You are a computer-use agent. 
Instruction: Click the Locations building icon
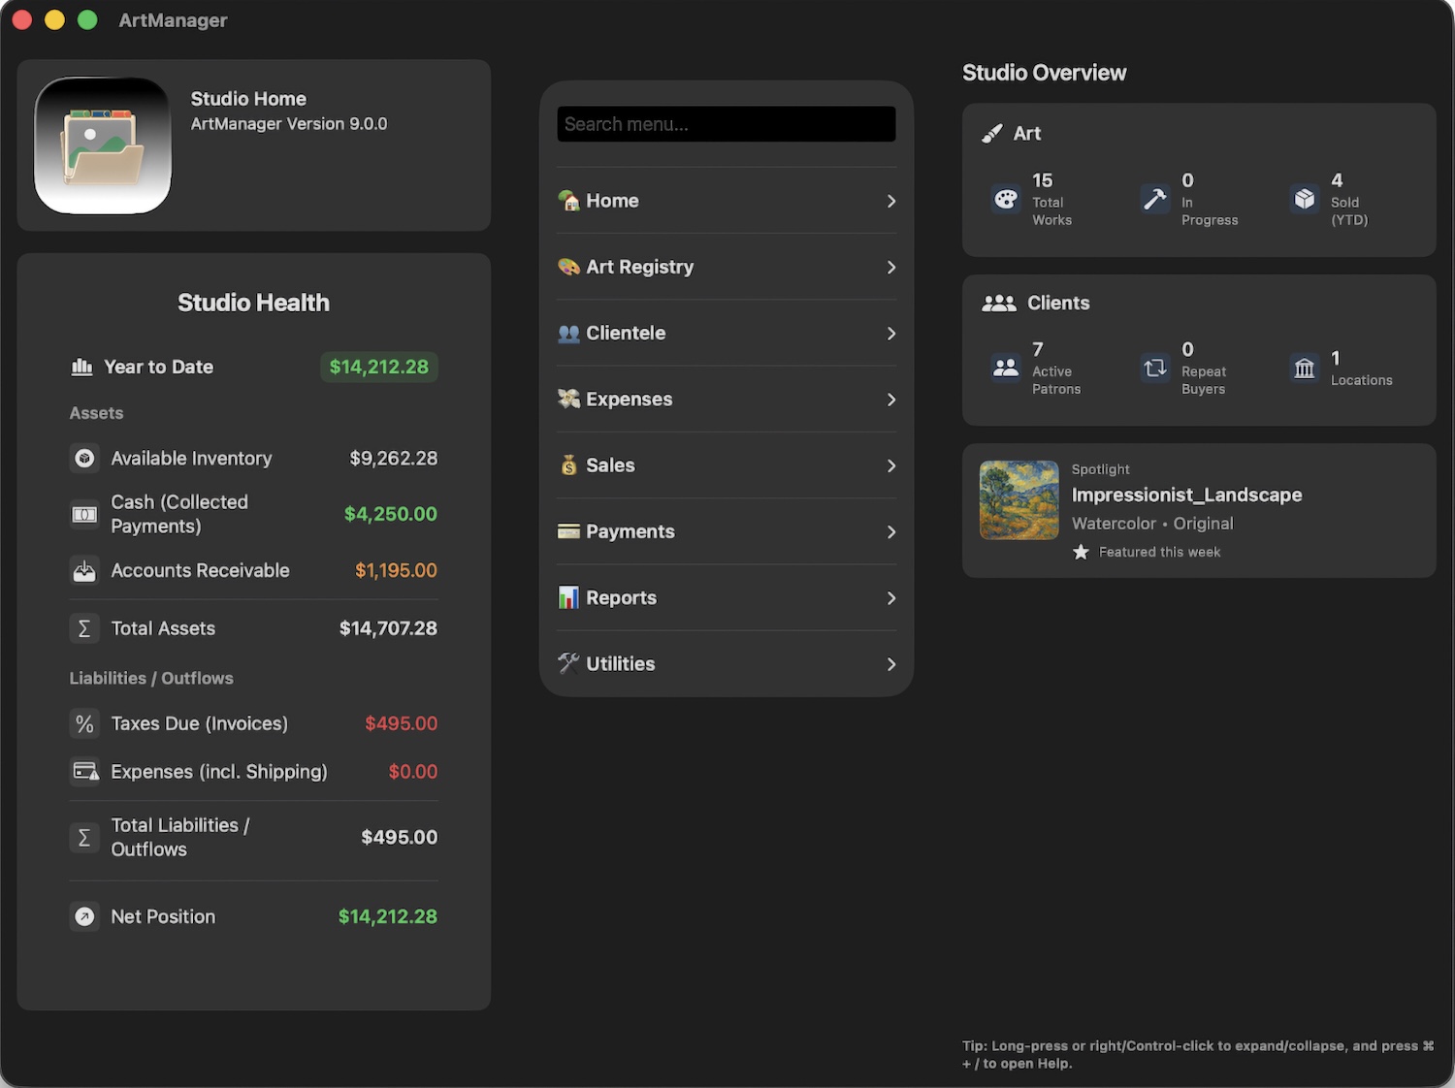[x=1304, y=368]
